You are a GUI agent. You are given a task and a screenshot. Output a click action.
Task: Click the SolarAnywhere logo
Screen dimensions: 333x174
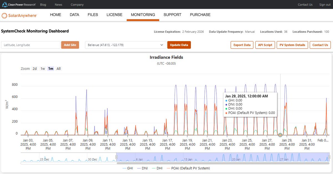point(19,16)
